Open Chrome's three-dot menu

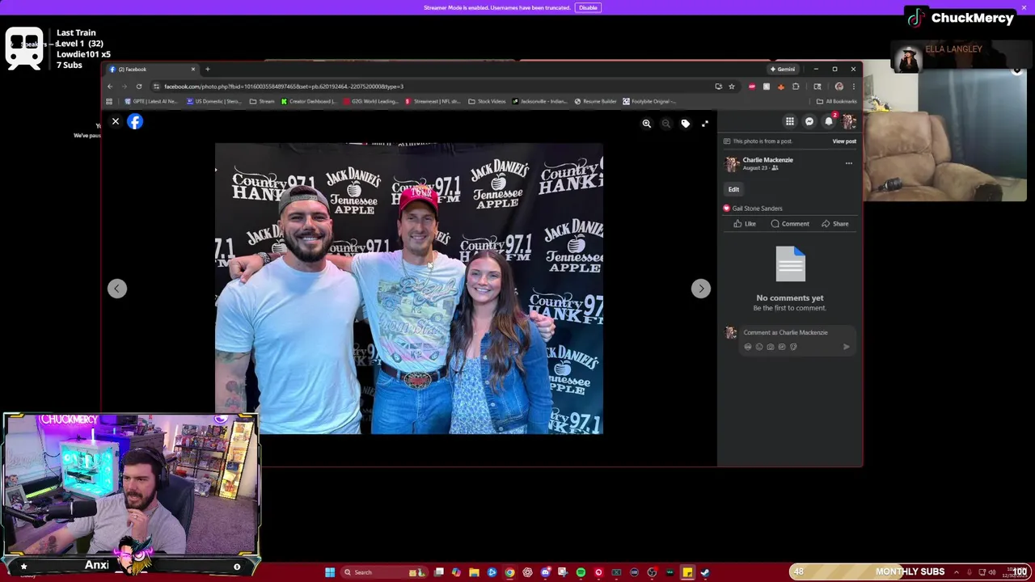pos(853,86)
